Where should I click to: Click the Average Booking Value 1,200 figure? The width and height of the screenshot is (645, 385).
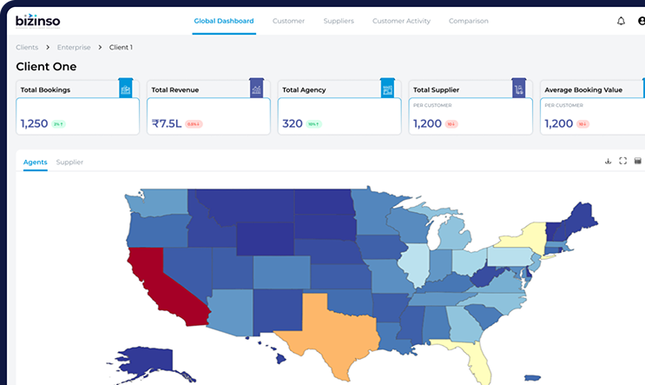[558, 123]
